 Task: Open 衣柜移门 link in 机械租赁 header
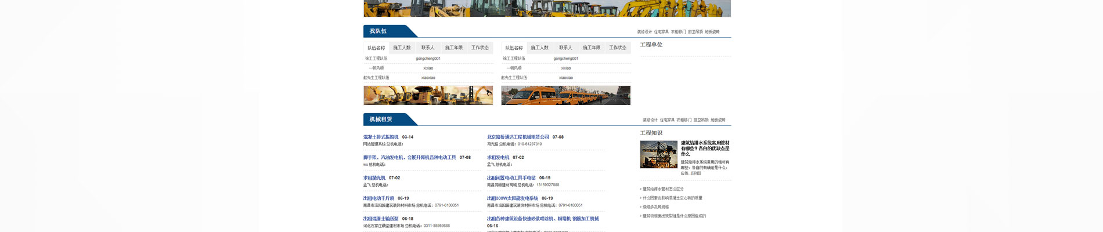684,120
